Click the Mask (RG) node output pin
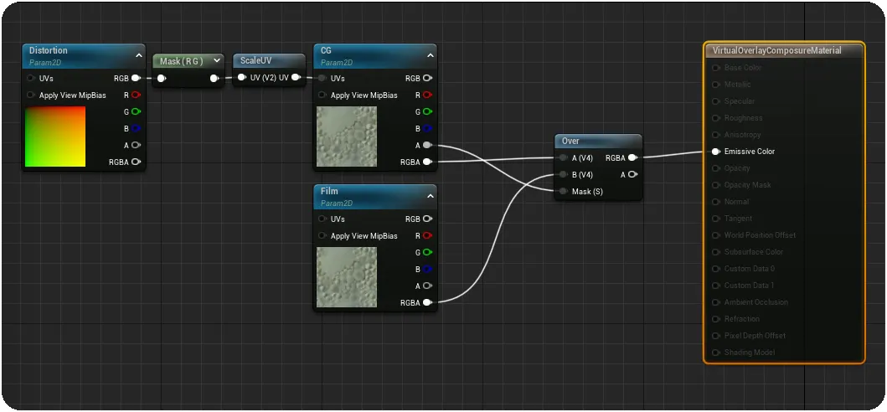 pyautogui.click(x=214, y=78)
